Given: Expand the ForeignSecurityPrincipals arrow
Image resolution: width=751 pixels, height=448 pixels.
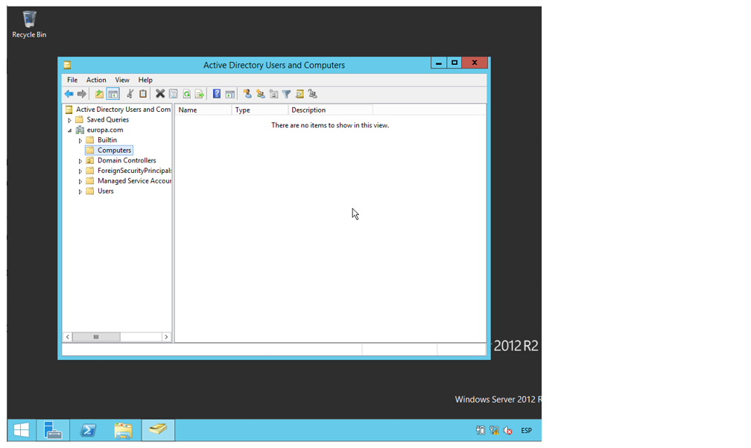Looking at the screenshot, I should pyautogui.click(x=80, y=171).
